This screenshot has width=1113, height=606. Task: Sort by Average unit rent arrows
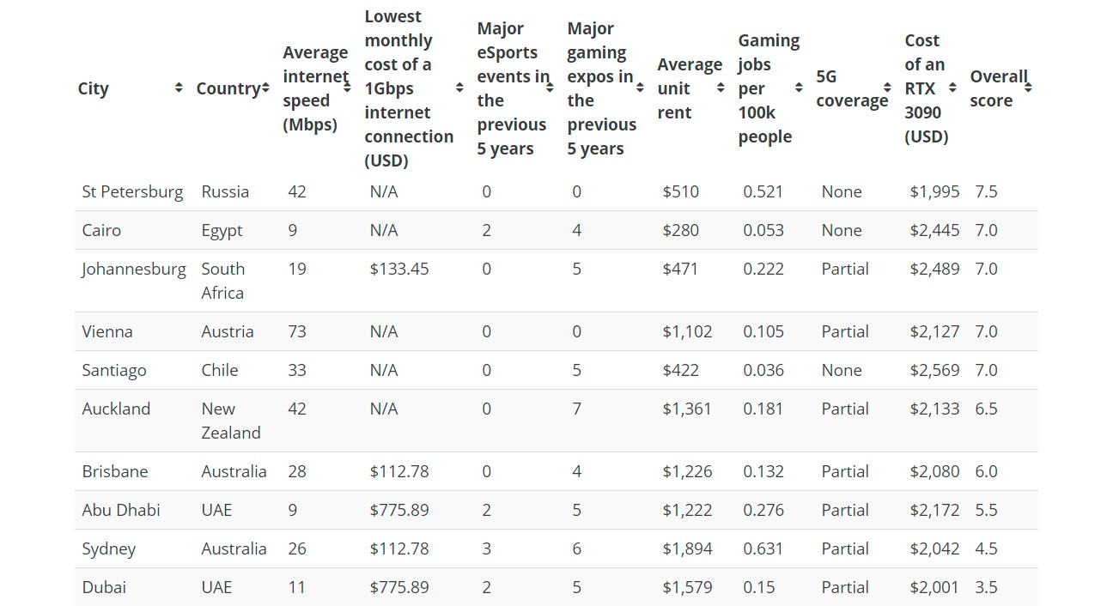pyautogui.click(x=721, y=88)
